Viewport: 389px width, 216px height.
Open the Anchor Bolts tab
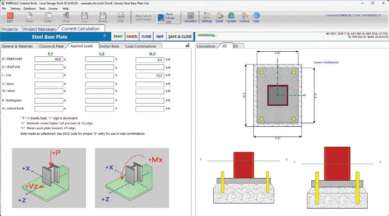point(109,46)
